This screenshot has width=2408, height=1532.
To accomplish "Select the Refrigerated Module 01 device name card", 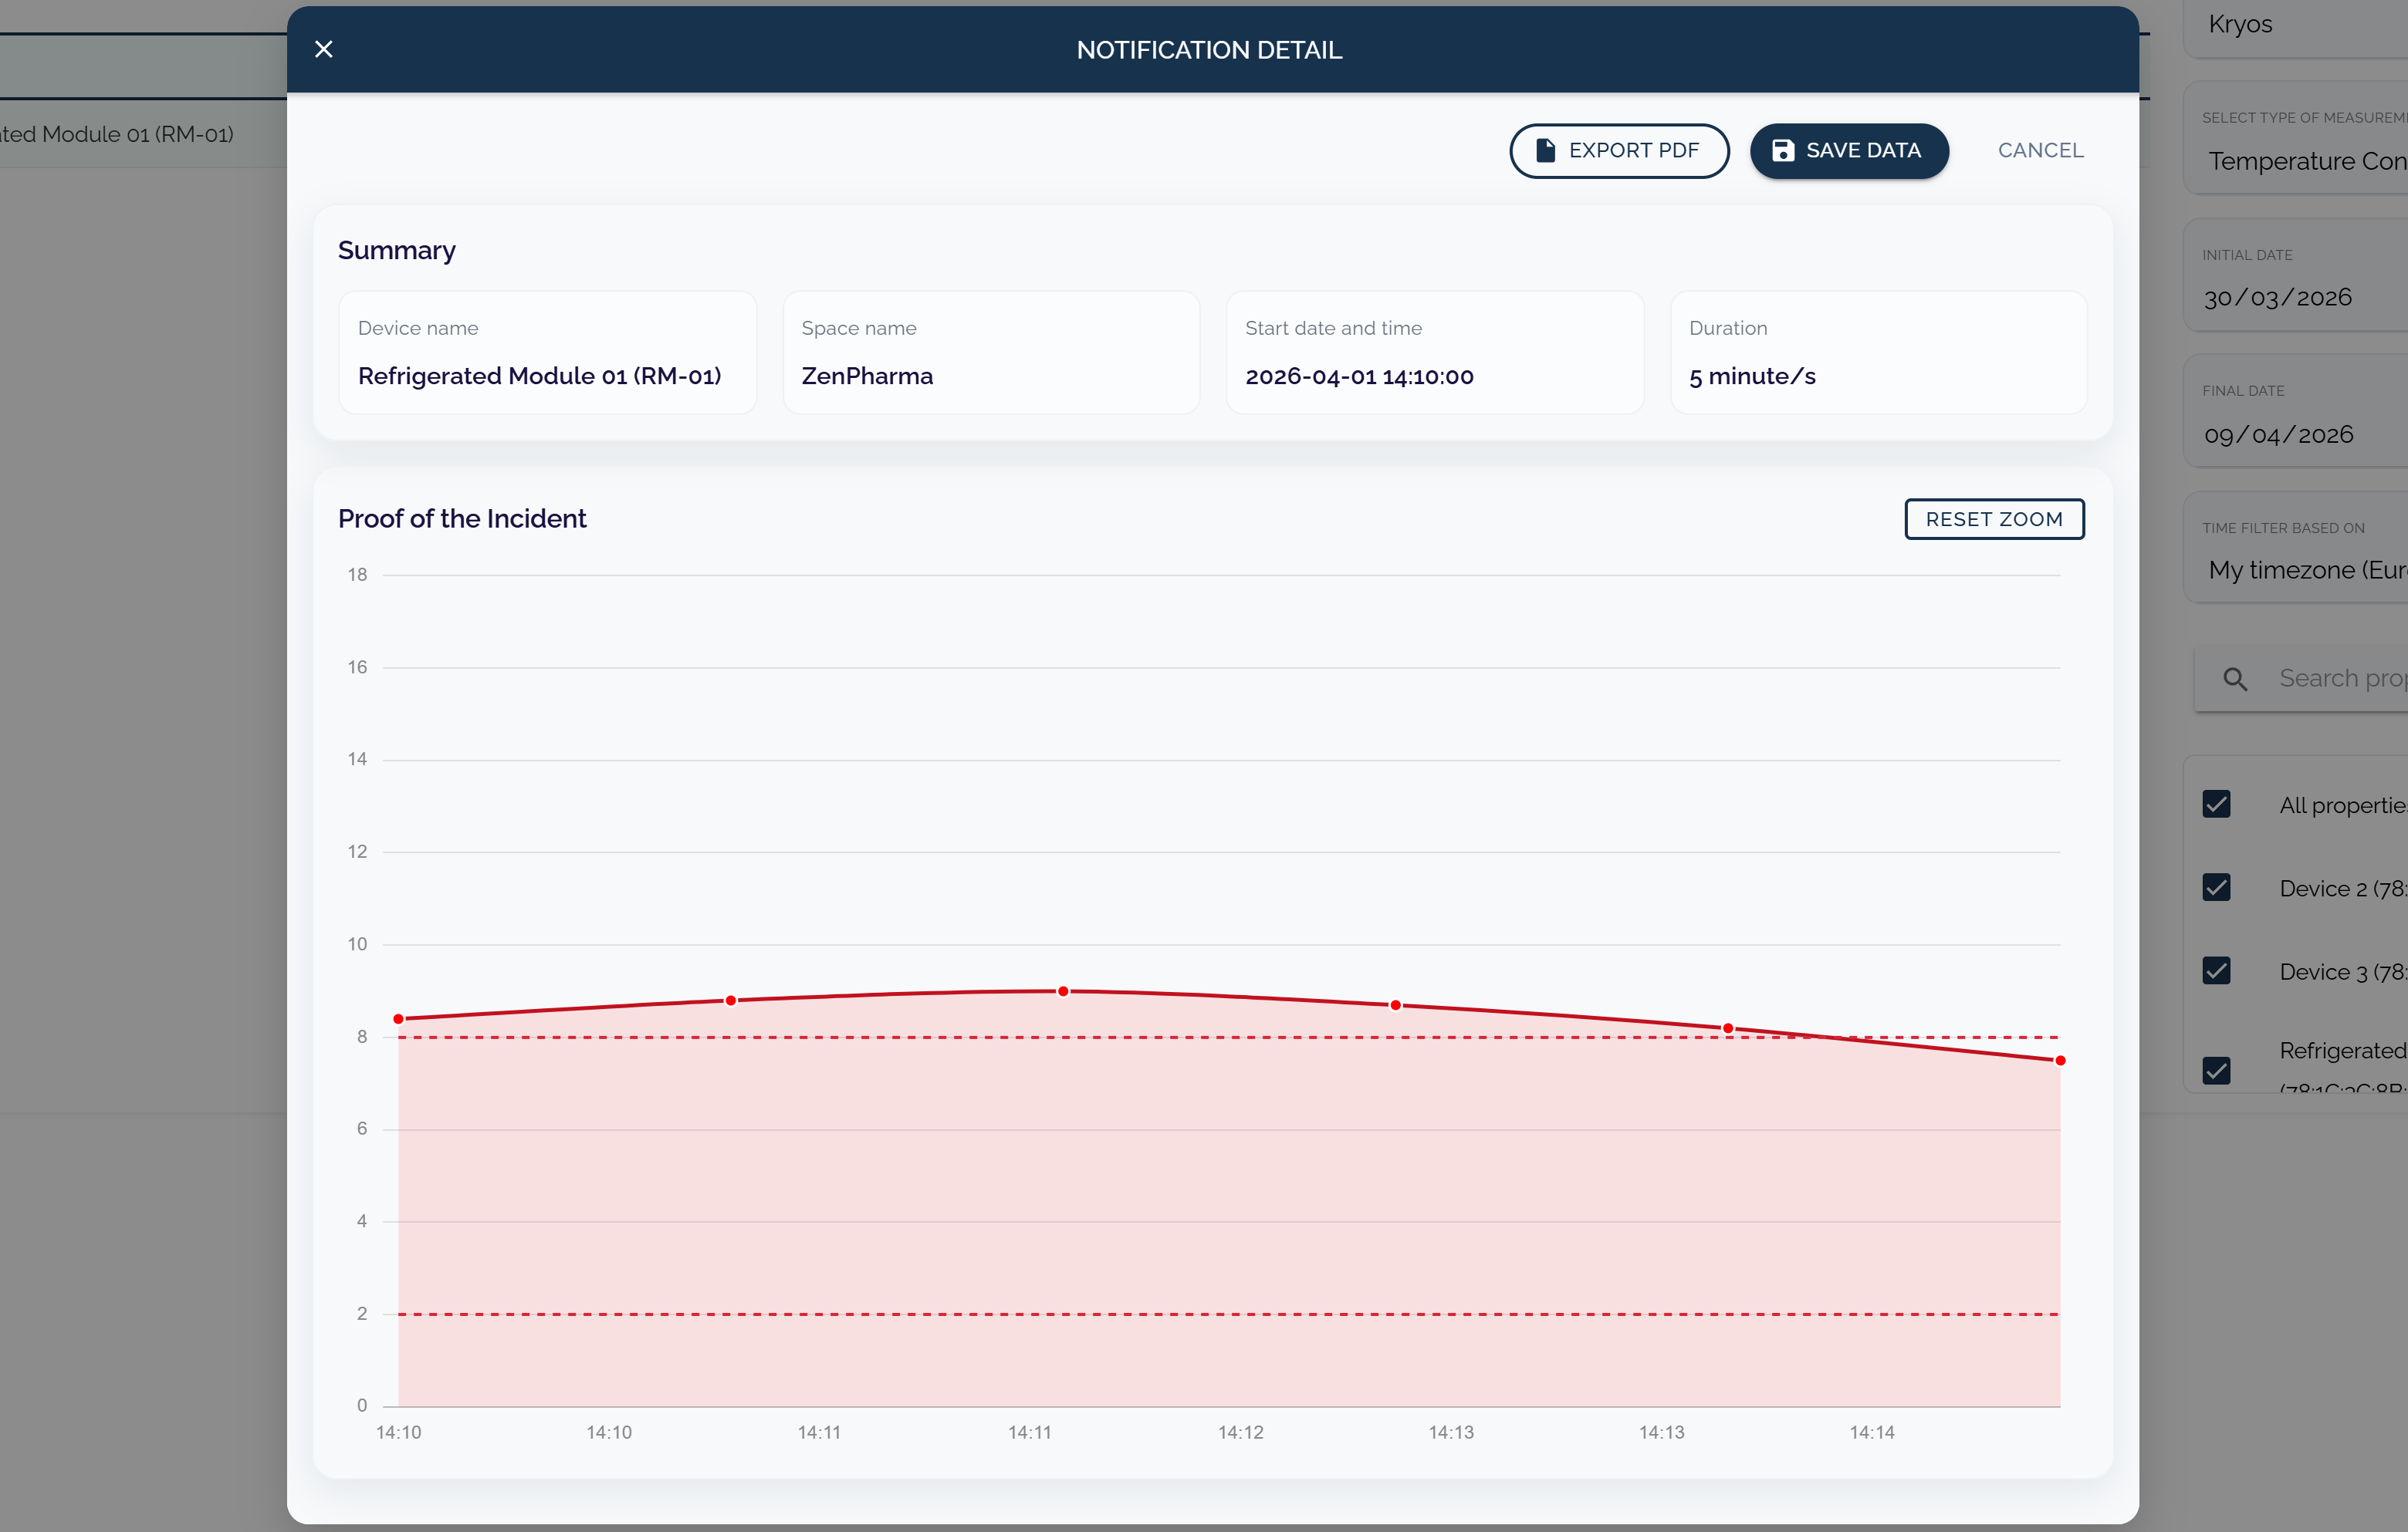I will [547, 353].
